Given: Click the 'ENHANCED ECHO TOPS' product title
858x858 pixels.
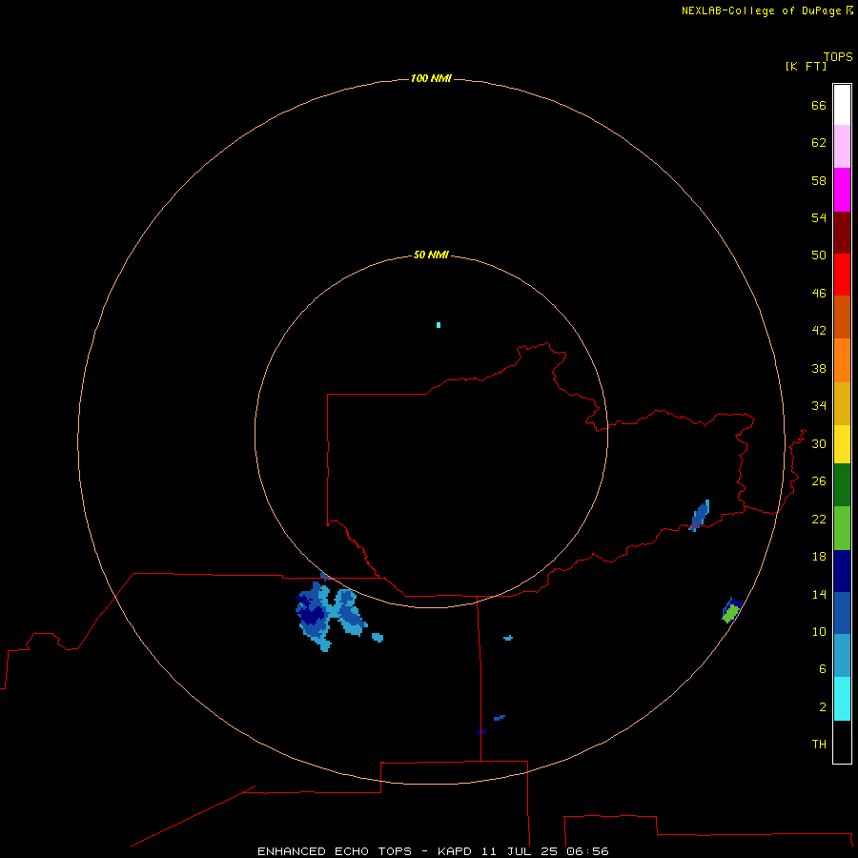Looking at the screenshot, I should pos(335,851).
